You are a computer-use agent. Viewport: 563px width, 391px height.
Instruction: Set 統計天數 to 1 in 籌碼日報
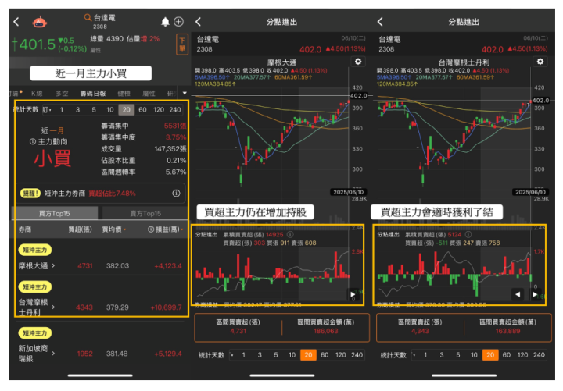pos(62,110)
